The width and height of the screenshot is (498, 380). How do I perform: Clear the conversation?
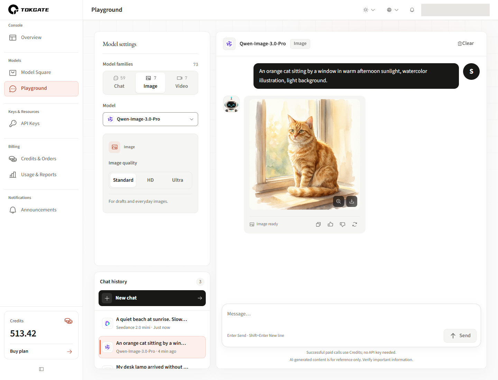point(466,44)
